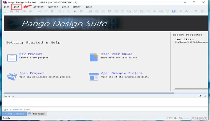210x121 pixels.
Task: Click the User Guide blue book icon
Action: [94, 57]
